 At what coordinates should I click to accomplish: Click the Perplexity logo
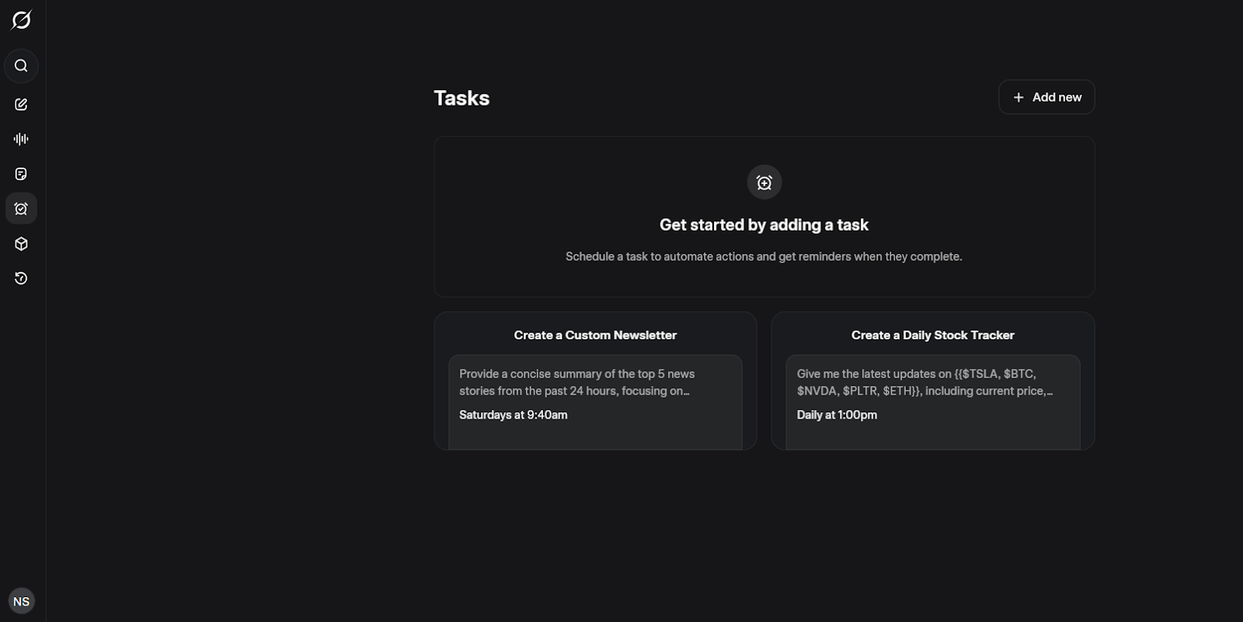pos(21,20)
